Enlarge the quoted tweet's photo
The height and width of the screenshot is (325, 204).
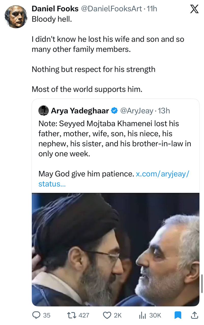coord(115,249)
